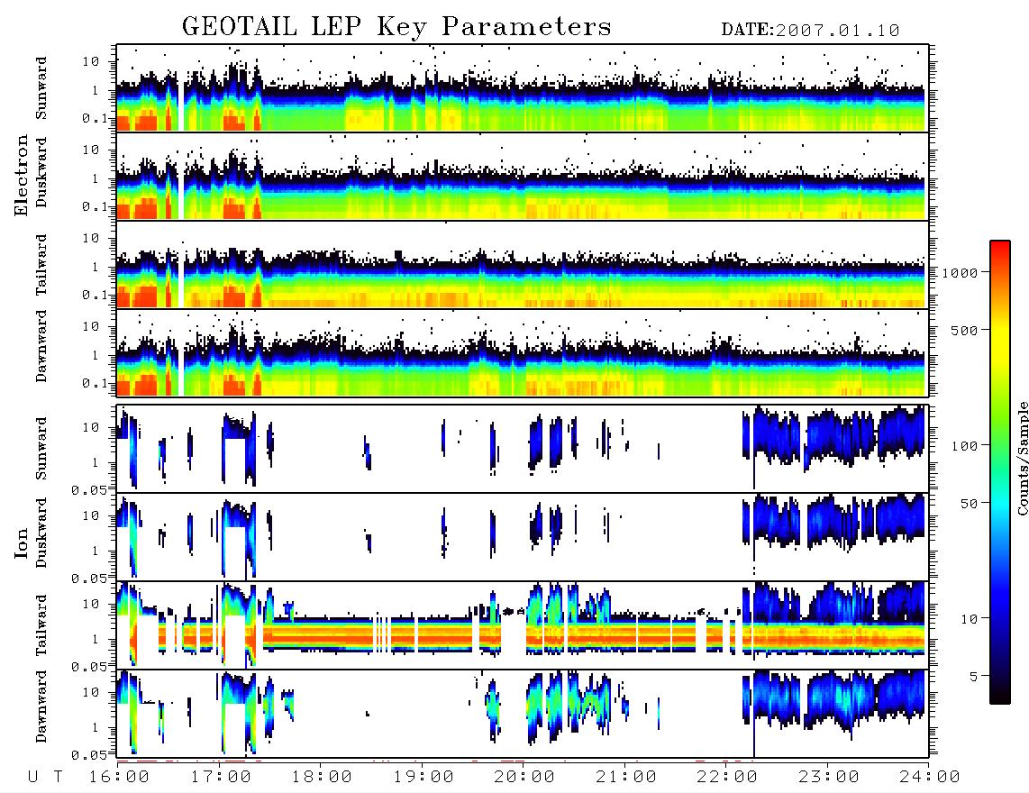Click the 24:00 time axis label
1029x793 pixels.
point(929,777)
